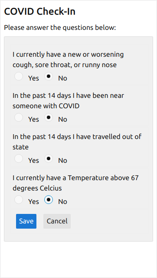The width and height of the screenshot is (157, 278).
Task: Click the No label text under COVID exposure question
Action: pyautogui.click(x=63, y=120)
